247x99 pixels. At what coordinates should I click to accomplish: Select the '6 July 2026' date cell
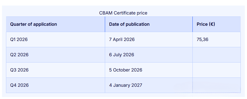(149, 55)
